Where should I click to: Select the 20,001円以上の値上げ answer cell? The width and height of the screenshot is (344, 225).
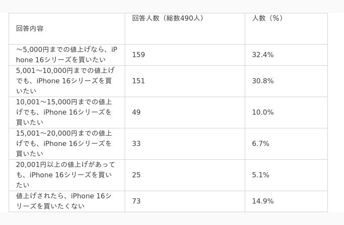click(x=67, y=175)
